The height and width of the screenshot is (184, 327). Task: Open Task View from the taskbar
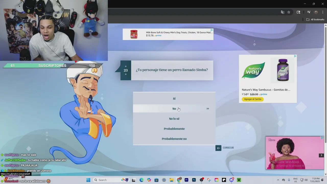133,180
